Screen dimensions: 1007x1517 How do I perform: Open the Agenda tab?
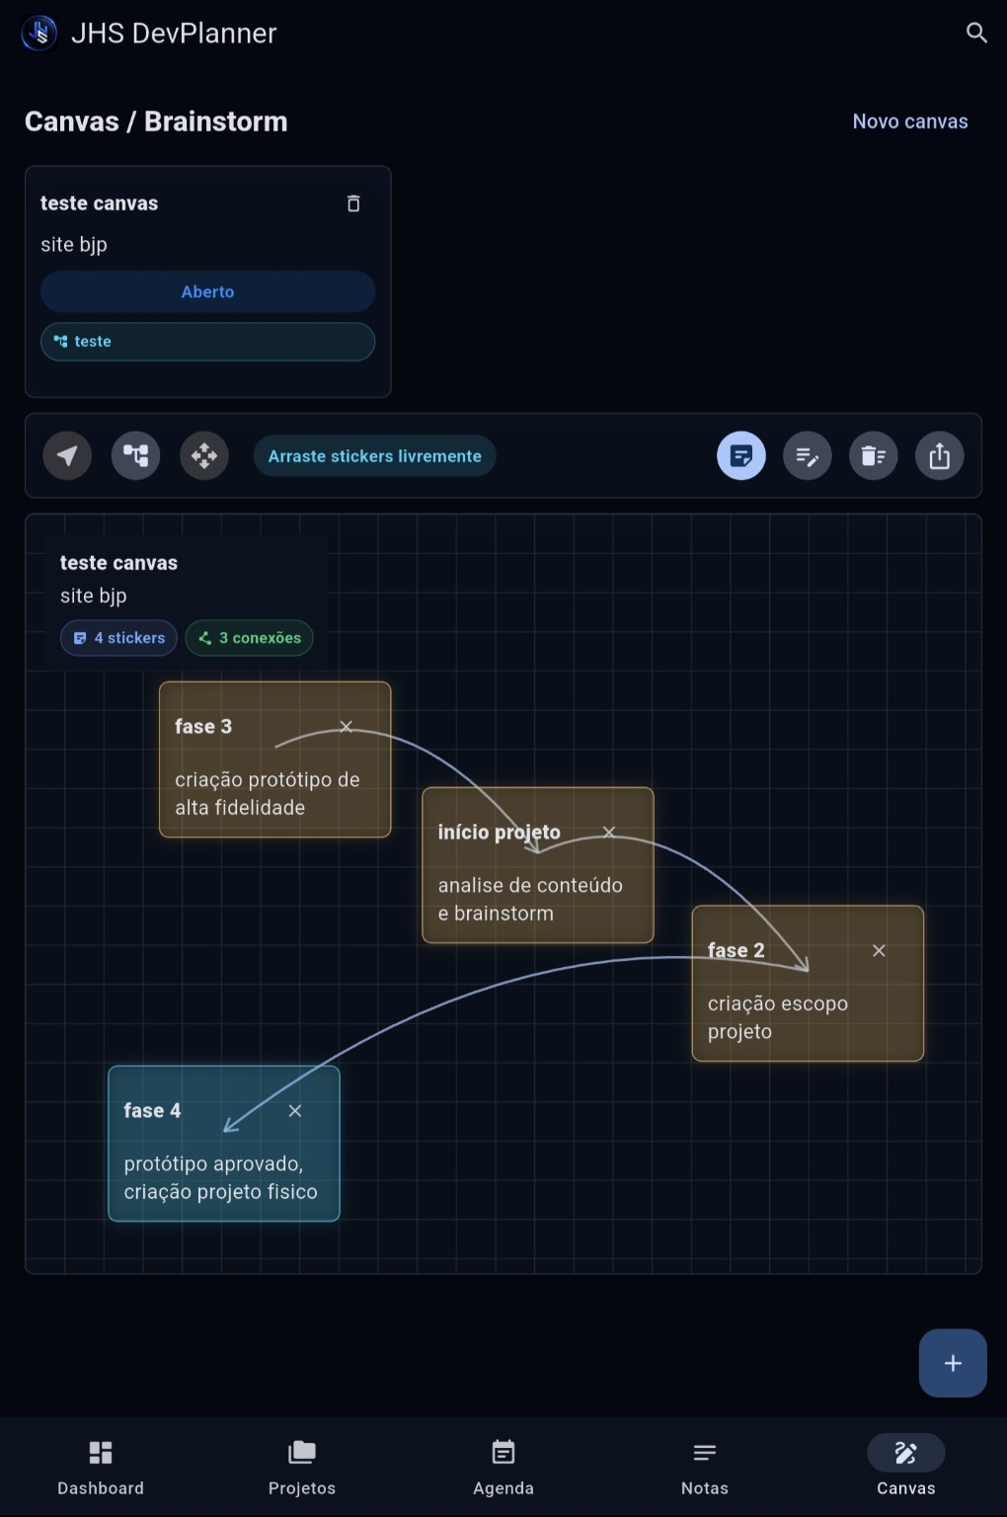point(503,1468)
